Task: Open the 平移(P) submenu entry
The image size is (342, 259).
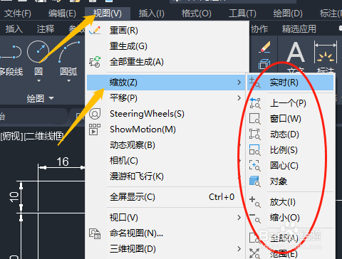Action: coord(166,98)
